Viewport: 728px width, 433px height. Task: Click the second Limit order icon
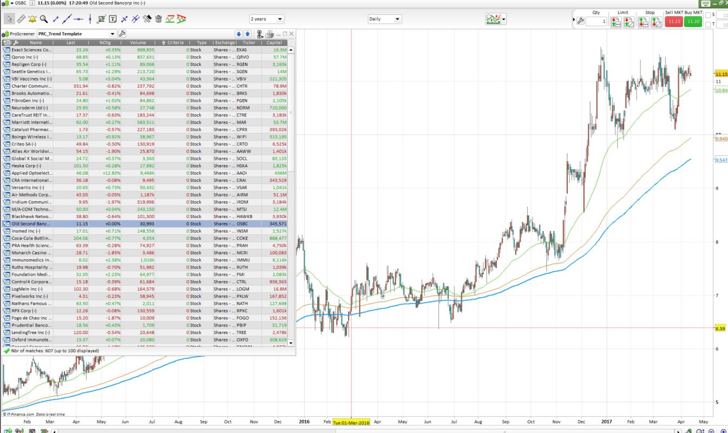[628, 22]
